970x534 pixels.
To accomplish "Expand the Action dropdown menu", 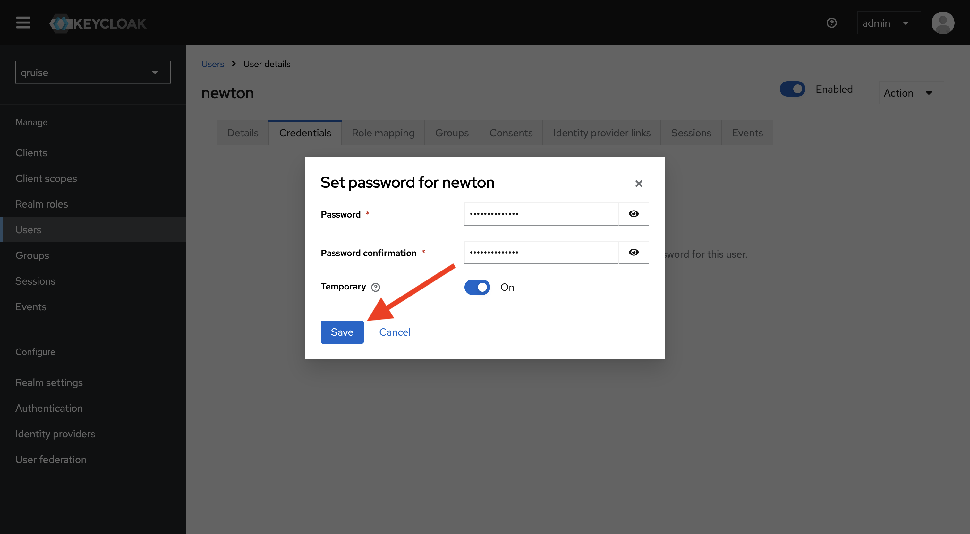I will (911, 93).
